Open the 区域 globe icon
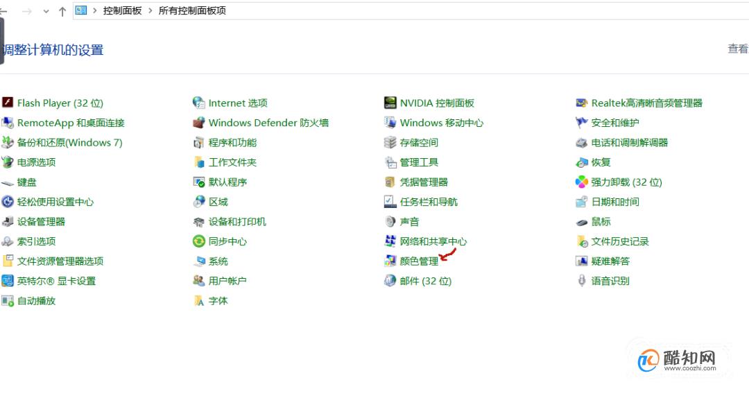This screenshot has height=398, width=749. click(x=199, y=202)
